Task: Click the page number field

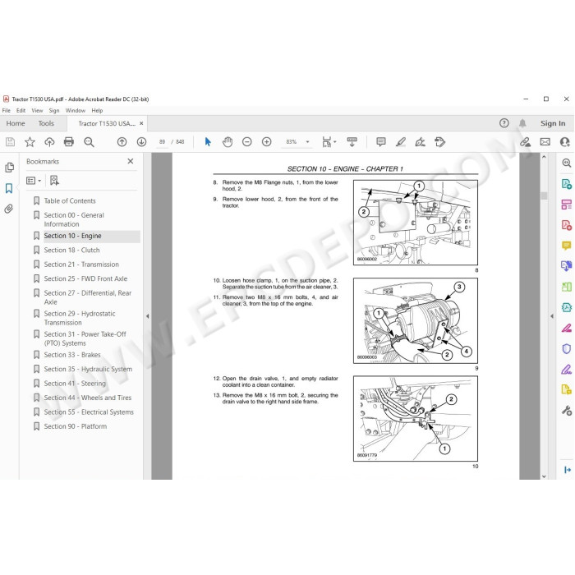Action: (162, 142)
